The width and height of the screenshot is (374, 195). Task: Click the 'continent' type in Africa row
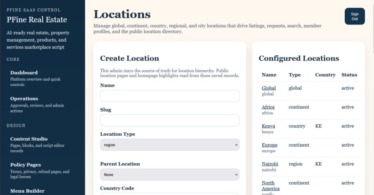point(299,107)
